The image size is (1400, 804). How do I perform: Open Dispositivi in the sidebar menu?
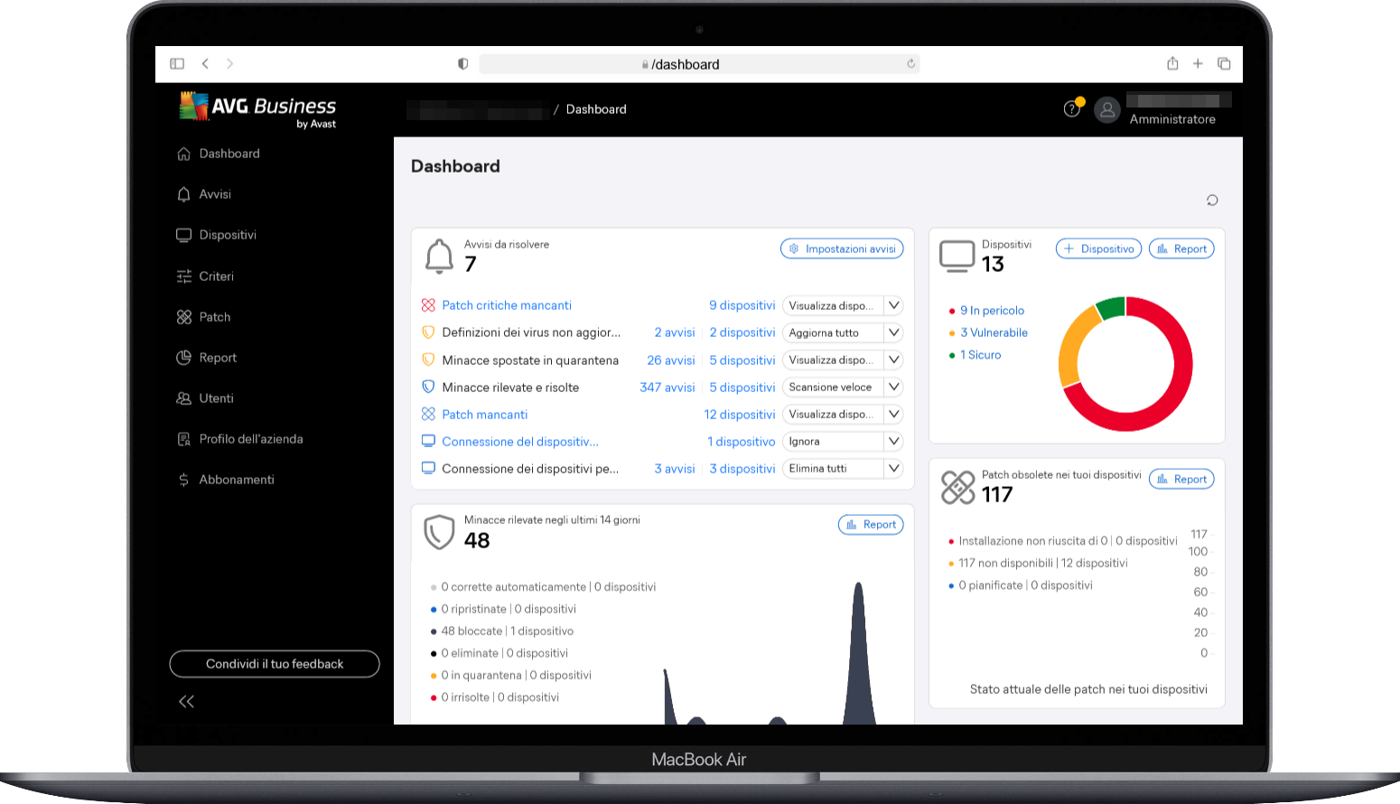click(x=228, y=235)
